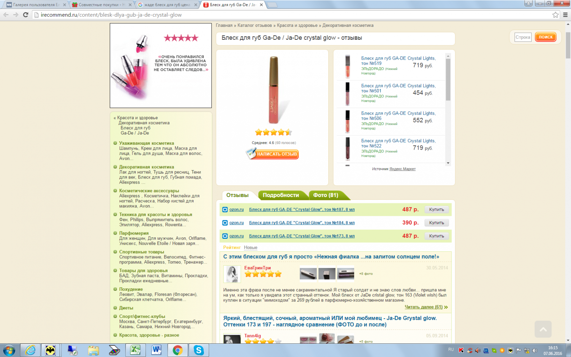Open Word from the taskbar

coord(156,350)
